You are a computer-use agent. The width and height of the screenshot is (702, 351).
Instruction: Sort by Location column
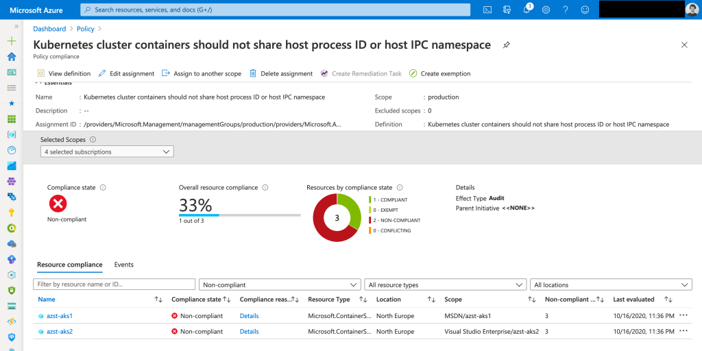point(431,300)
